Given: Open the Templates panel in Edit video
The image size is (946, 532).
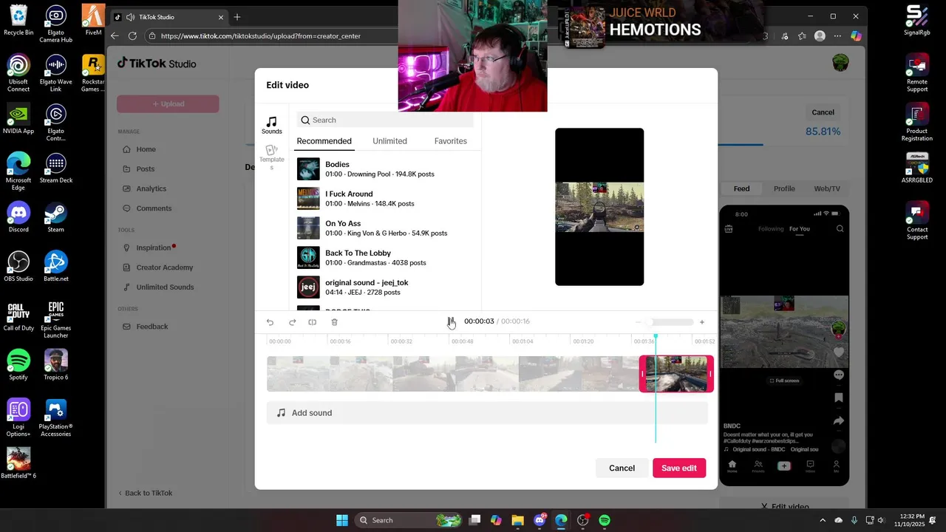Looking at the screenshot, I should click(x=271, y=157).
